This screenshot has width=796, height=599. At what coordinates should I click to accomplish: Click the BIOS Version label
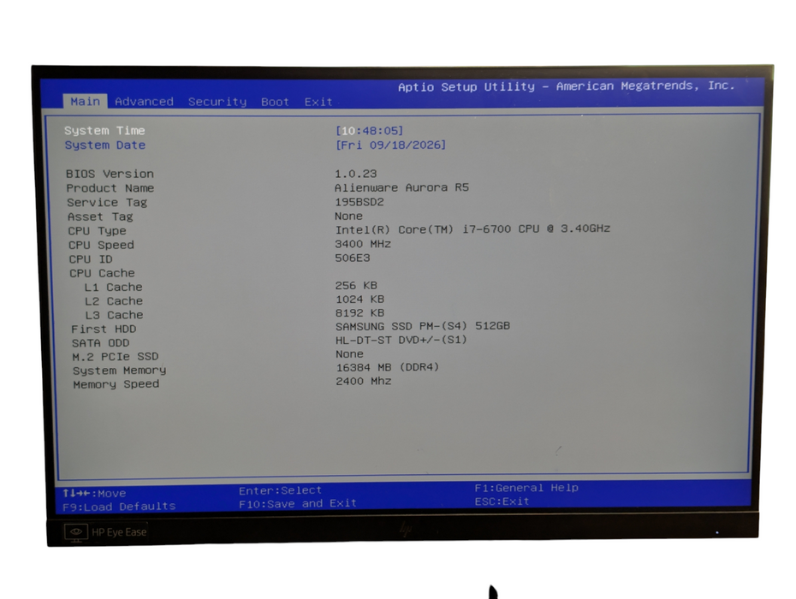point(110,174)
